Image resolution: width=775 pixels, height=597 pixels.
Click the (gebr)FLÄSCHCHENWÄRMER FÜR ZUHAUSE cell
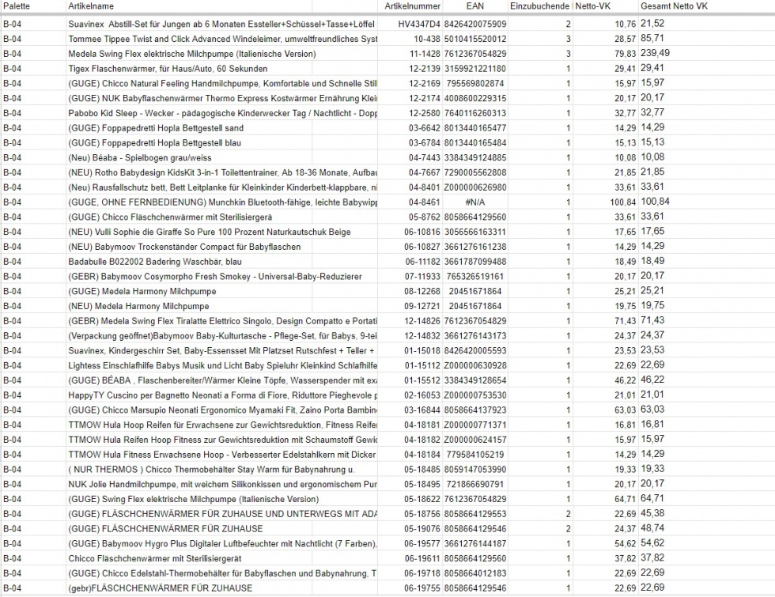pyautogui.click(x=160, y=588)
